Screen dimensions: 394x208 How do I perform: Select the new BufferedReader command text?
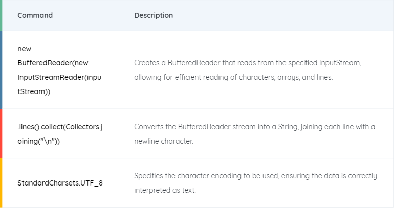click(x=59, y=70)
